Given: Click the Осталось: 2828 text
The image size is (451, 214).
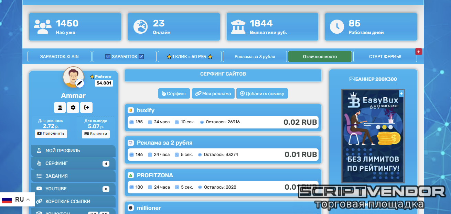Looking at the screenshot, I should click(x=220, y=187).
